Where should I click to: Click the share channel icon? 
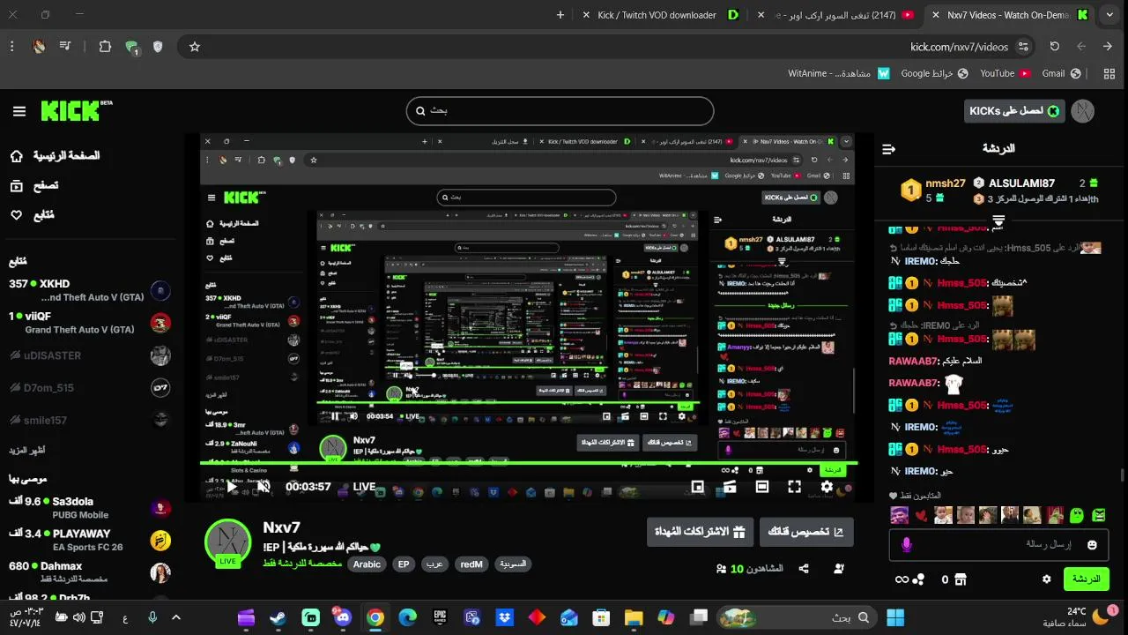[x=804, y=569]
